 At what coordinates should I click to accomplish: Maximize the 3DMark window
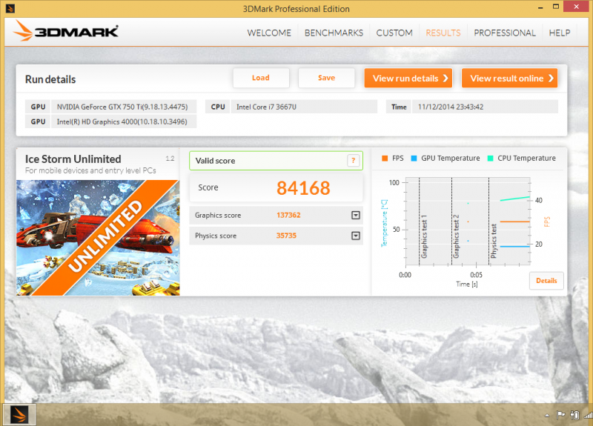(555, 7)
